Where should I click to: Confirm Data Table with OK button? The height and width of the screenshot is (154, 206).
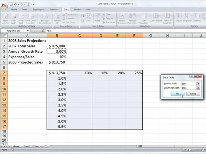coord(178,94)
